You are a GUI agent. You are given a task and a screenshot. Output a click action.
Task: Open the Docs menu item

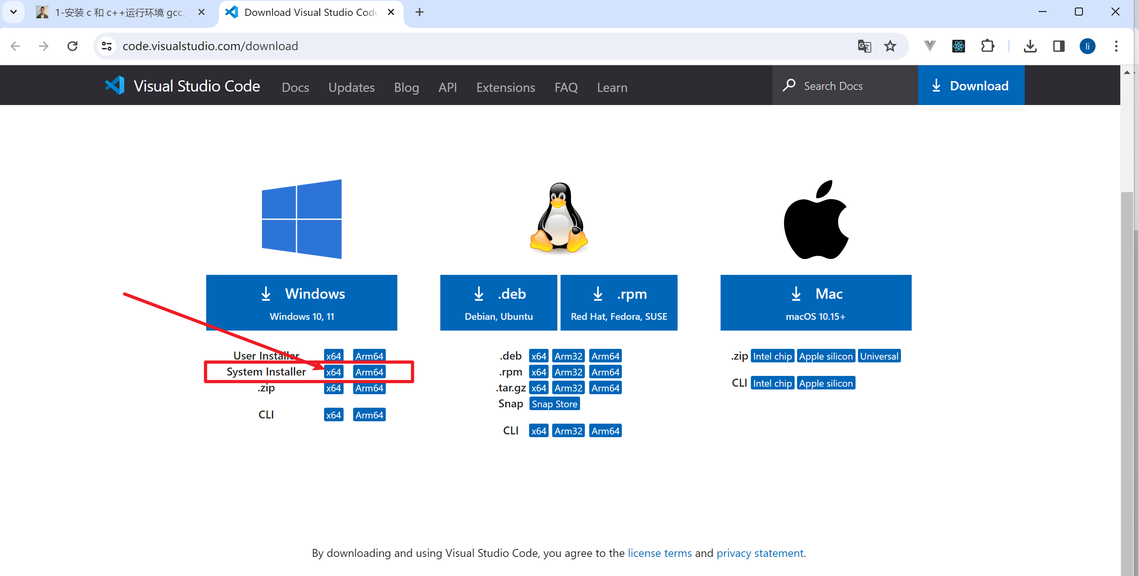click(295, 87)
